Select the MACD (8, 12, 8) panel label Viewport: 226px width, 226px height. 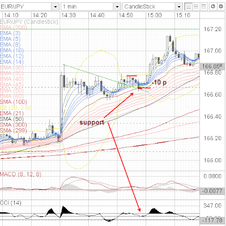click(x=20, y=174)
